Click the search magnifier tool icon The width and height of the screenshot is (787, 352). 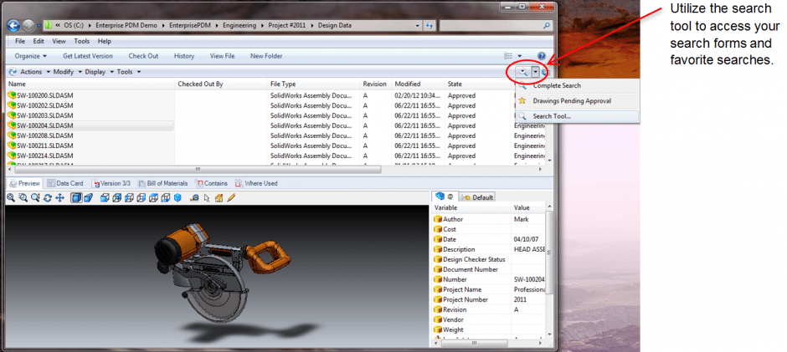click(522, 72)
